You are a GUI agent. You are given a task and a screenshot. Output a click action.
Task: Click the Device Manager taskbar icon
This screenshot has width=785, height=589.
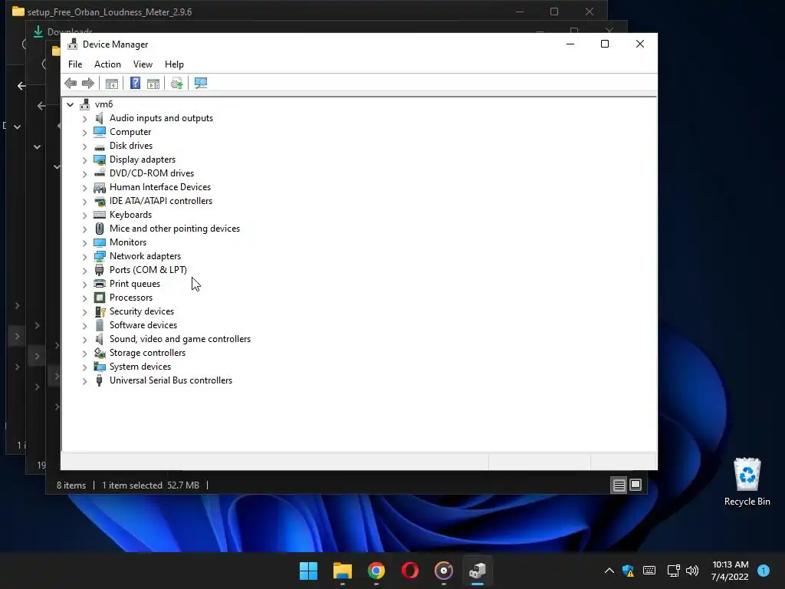point(478,571)
